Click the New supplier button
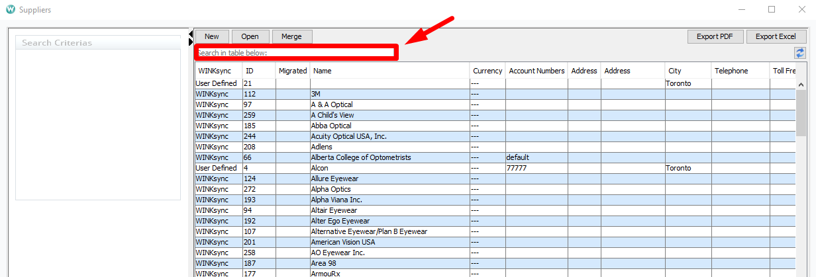Image resolution: width=816 pixels, height=277 pixels. click(212, 36)
